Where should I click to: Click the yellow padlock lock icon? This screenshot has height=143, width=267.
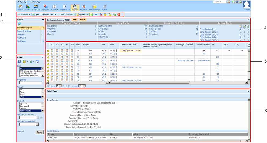click(x=105, y=14)
